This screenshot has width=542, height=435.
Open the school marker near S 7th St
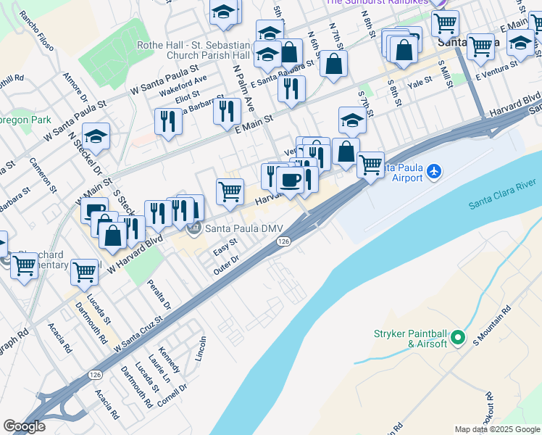click(x=353, y=121)
